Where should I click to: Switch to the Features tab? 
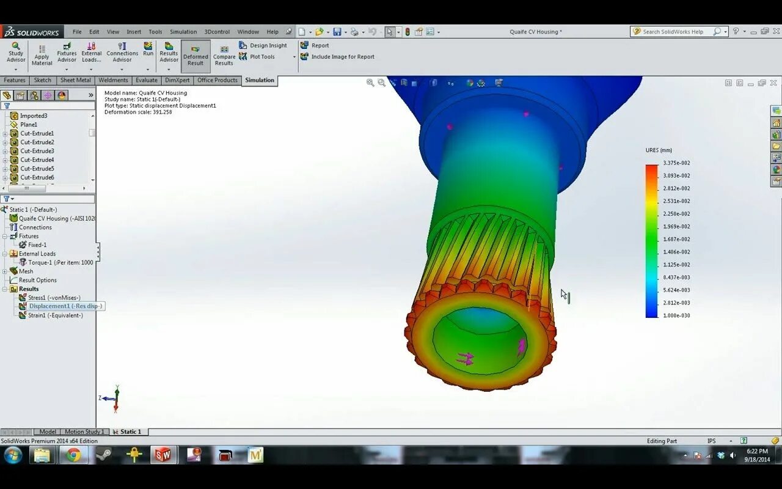click(x=15, y=80)
